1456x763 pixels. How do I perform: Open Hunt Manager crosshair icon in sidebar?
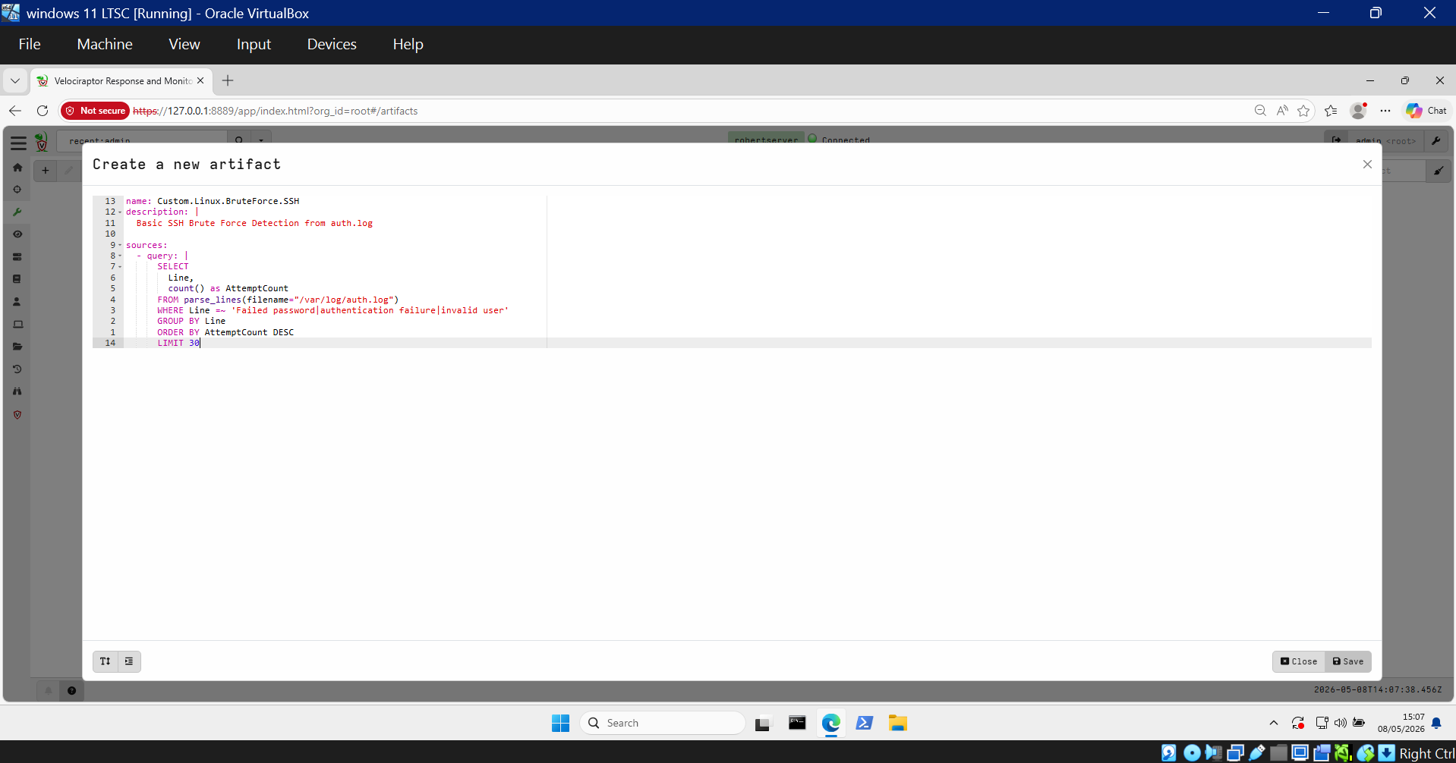pos(17,190)
